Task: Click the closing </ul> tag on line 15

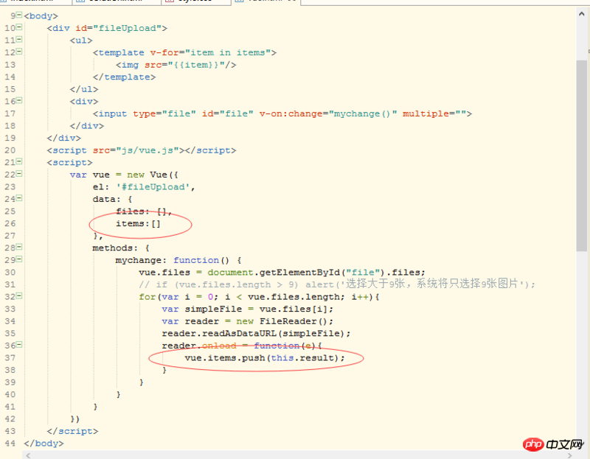Action: (x=84, y=89)
